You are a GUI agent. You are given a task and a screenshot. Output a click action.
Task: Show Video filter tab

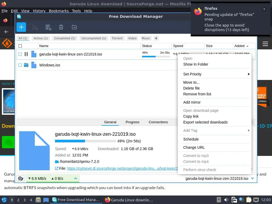point(132,38)
